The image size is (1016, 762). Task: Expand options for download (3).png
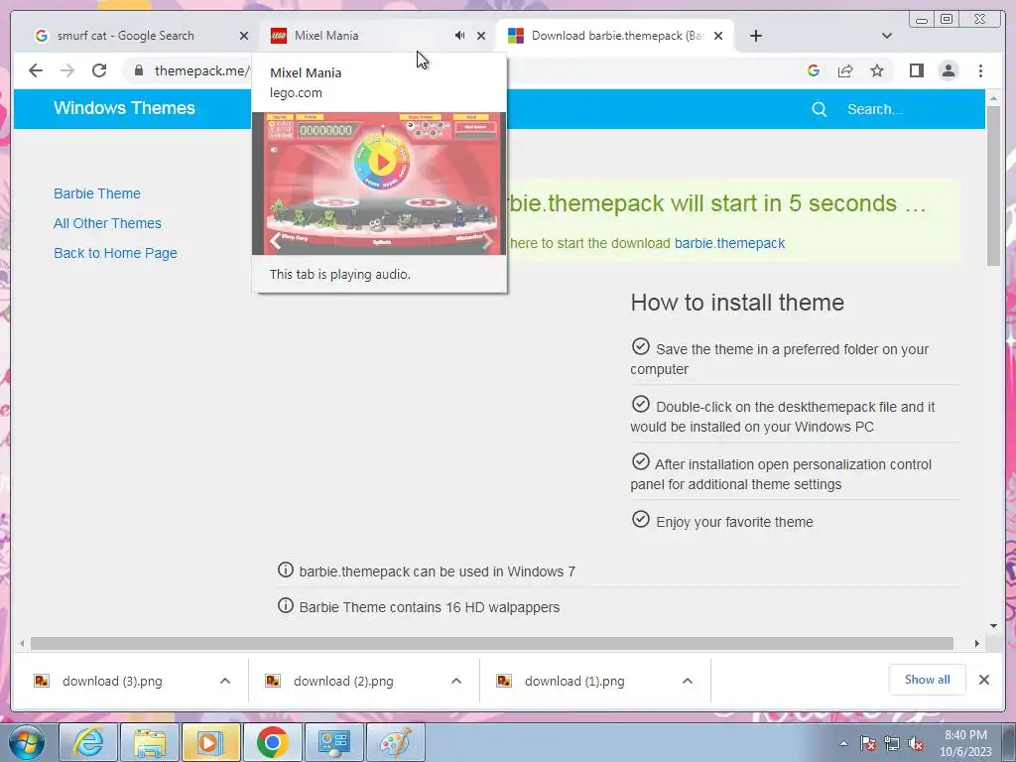point(225,681)
